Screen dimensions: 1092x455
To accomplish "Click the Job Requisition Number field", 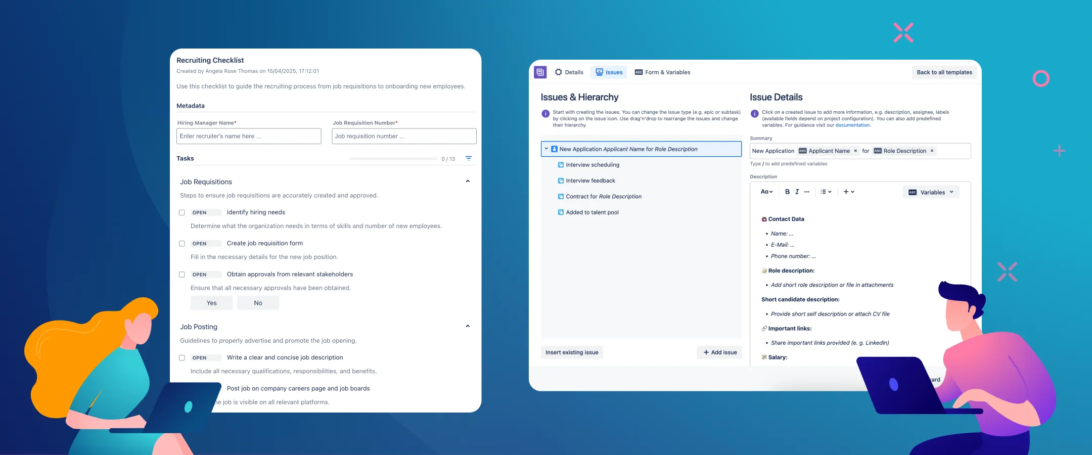I will [404, 136].
